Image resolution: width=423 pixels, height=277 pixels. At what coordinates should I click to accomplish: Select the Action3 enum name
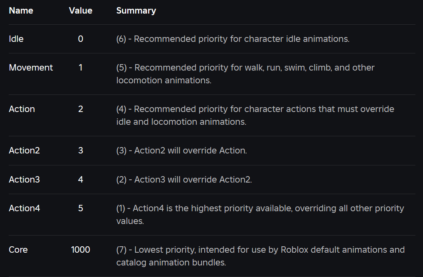24,179
